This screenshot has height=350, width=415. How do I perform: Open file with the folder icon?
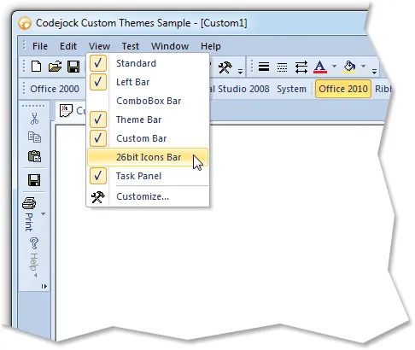(x=55, y=67)
